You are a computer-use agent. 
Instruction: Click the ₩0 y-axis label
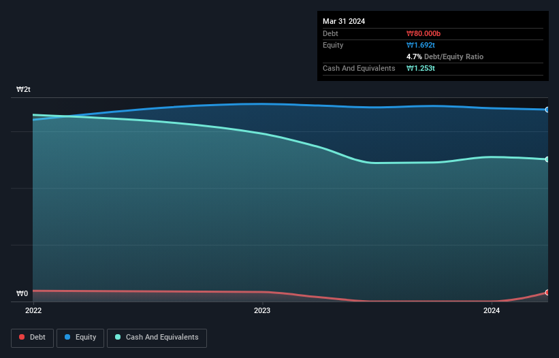tap(22, 293)
